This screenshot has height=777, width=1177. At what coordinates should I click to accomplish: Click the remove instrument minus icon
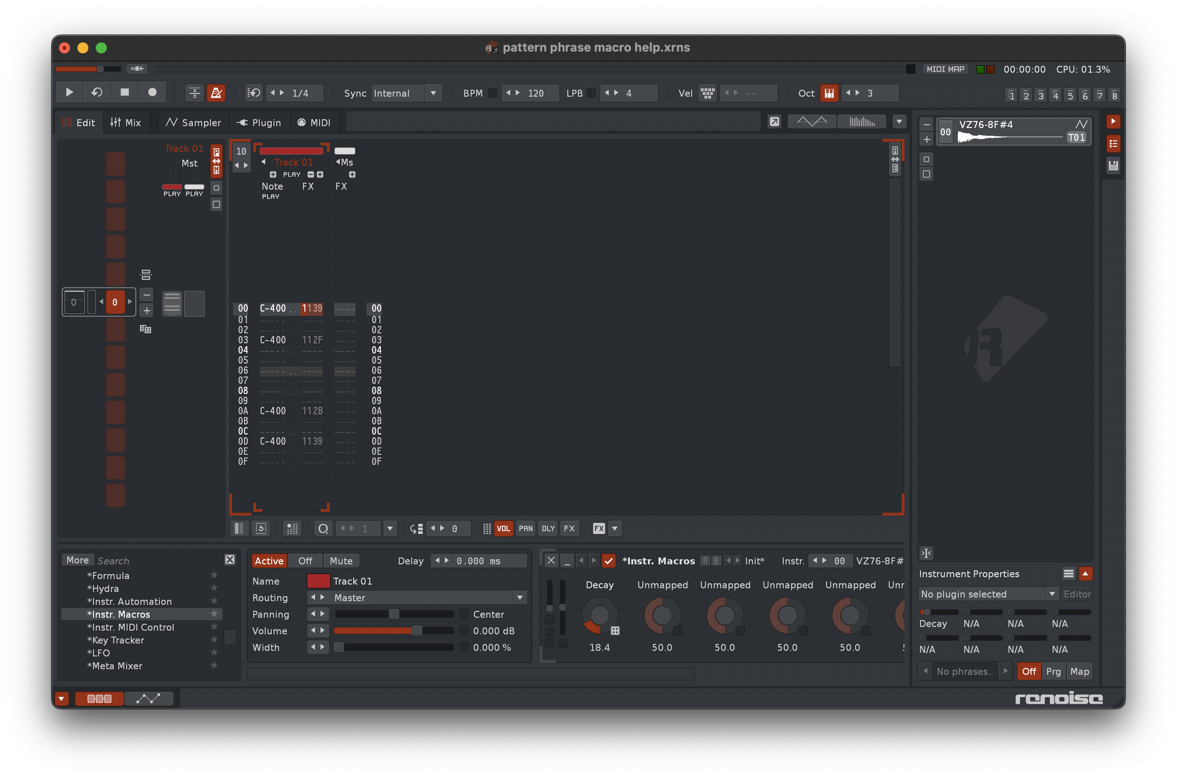(x=927, y=125)
